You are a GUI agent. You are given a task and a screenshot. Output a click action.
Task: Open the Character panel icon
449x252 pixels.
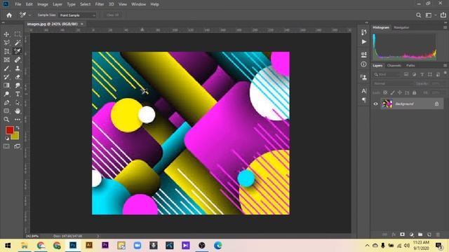pos(363,91)
